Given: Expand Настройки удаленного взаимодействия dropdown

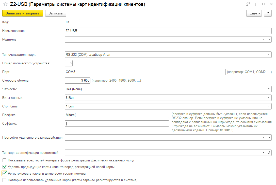Looking at the screenshot, I should click(x=264, y=137).
